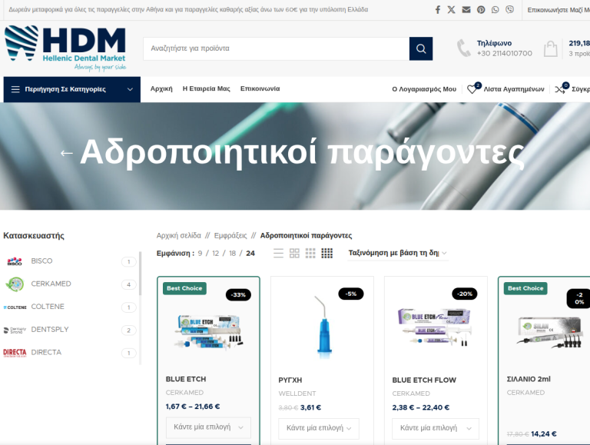
Task: Open the ΡΥΓΧΗ product title
Action: (290, 380)
